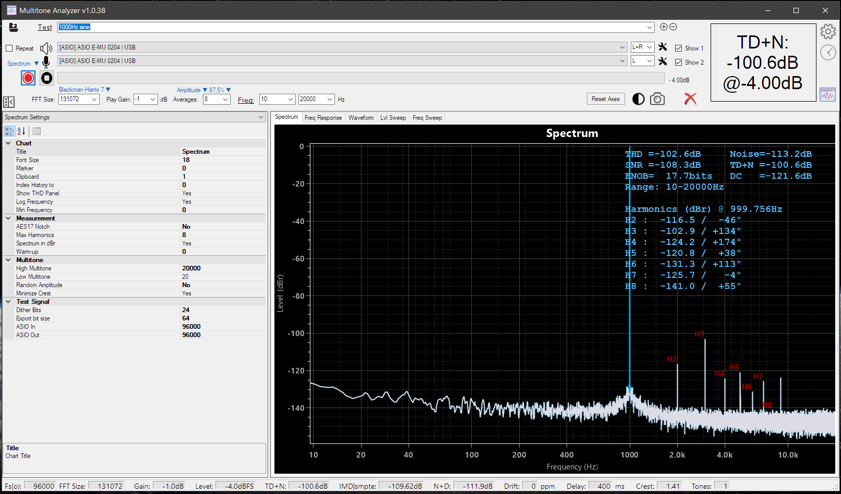Image resolution: width=841 pixels, height=494 pixels.
Task: Click the TD+N large readout panel
Action: [763, 63]
